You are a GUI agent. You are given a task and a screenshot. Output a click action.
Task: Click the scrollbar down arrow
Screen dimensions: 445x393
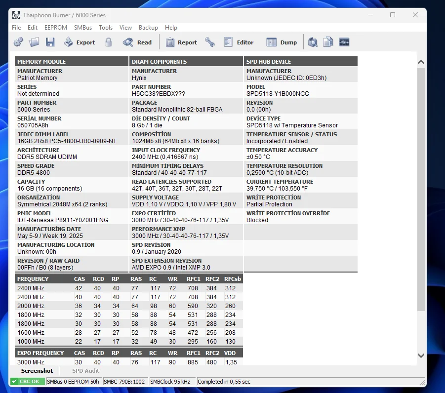click(x=421, y=355)
